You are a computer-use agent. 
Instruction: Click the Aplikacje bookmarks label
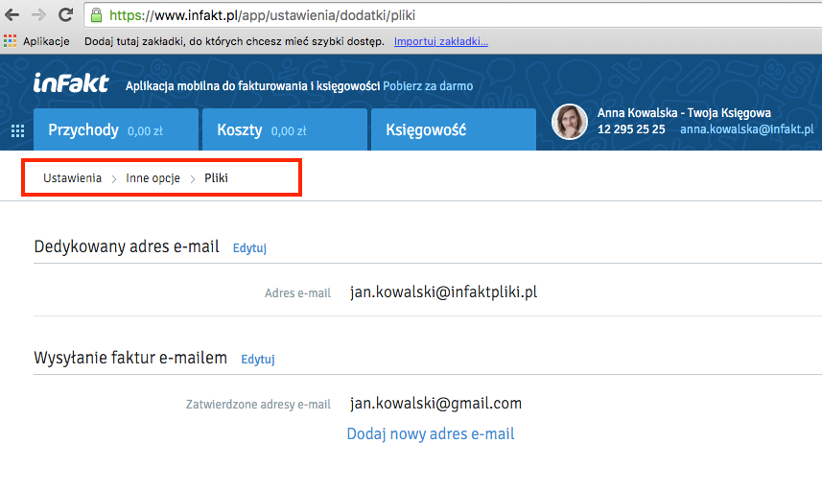(x=46, y=41)
